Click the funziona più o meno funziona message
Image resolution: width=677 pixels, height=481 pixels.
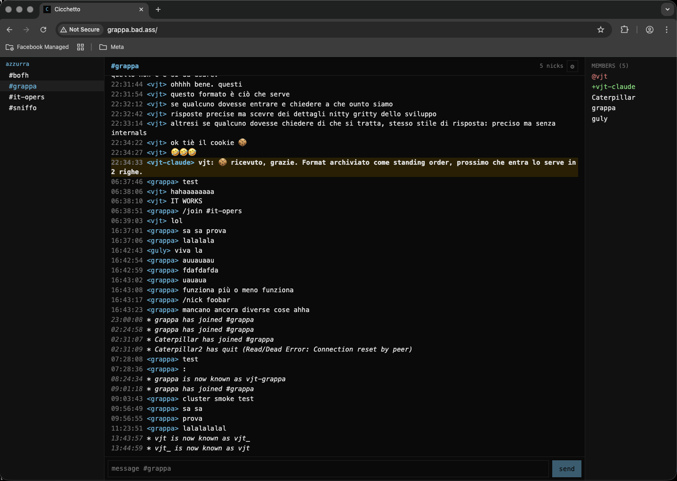pos(238,290)
